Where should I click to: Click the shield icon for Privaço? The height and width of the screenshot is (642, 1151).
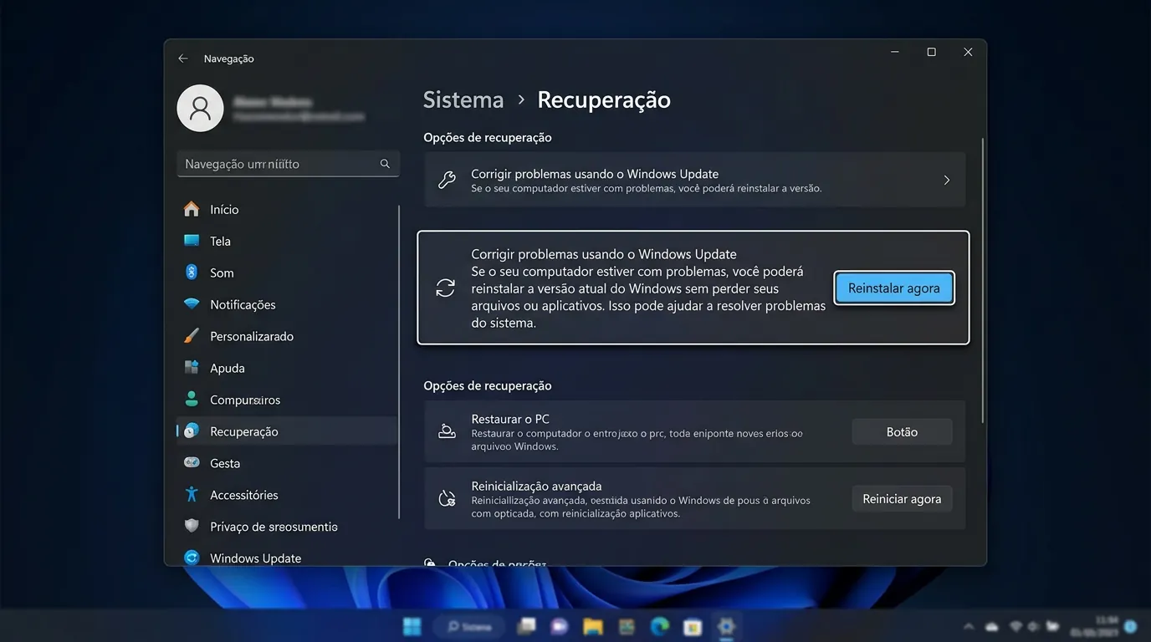192,527
